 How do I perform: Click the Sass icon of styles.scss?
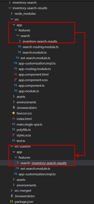click(x=14, y=135)
